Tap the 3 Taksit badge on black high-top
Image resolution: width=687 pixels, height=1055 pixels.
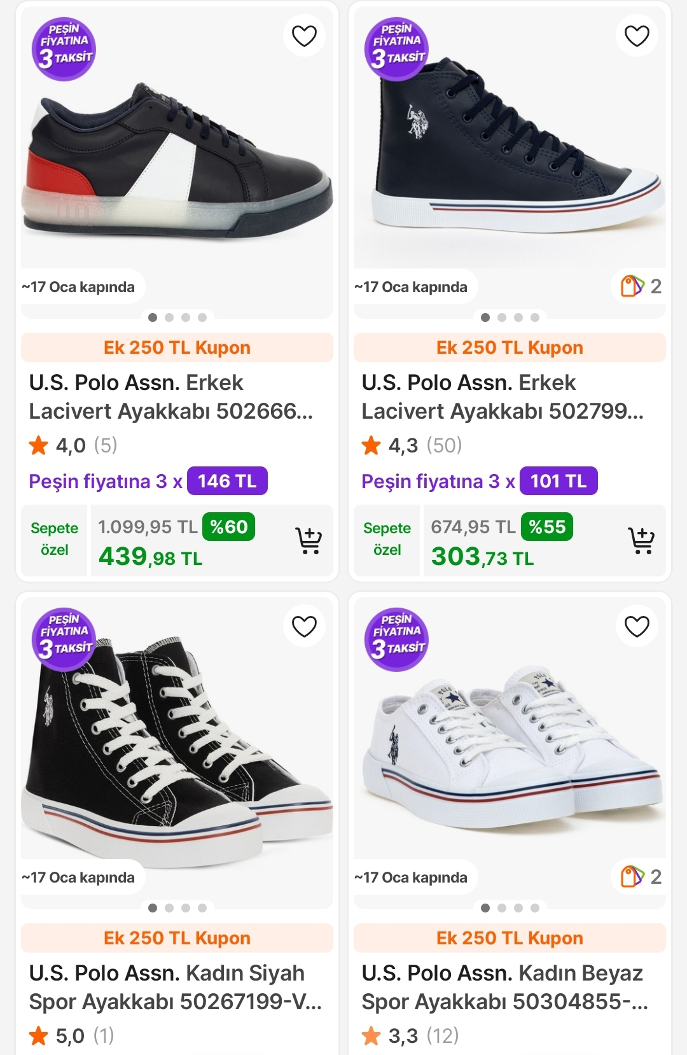coord(64,639)
